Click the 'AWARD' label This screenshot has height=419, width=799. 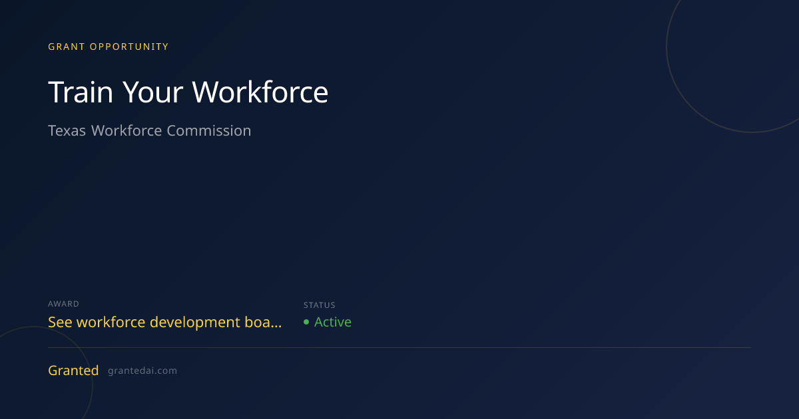pos(63,304)
